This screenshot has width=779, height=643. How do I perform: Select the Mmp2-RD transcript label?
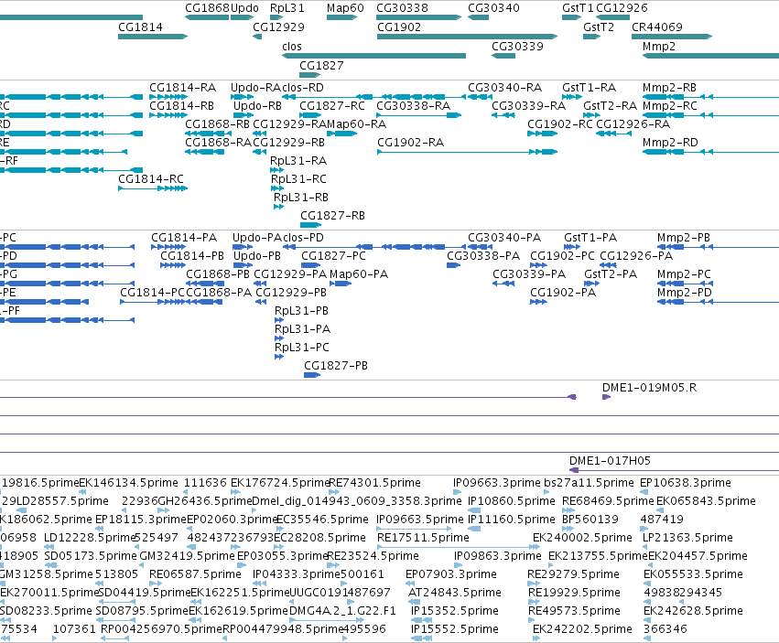(670, 143)
